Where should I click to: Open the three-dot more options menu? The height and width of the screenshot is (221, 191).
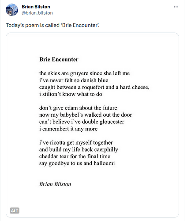(x=176, y=7)
